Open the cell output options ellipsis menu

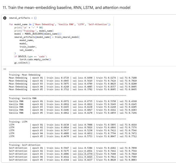(5, 69)
